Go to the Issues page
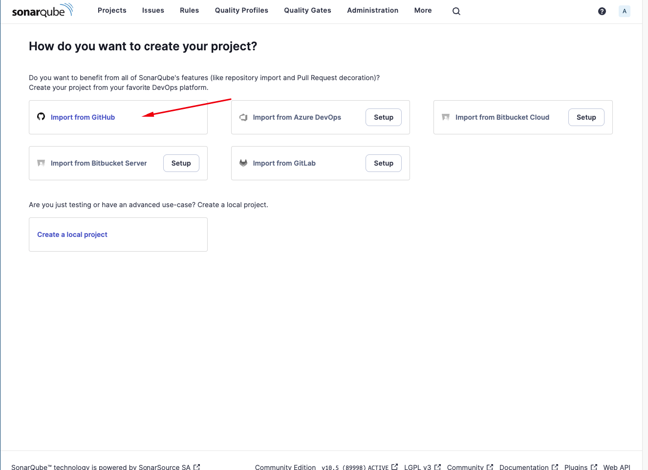The width and height of the screenshot is (648, 470). click(x=153, y=10)
